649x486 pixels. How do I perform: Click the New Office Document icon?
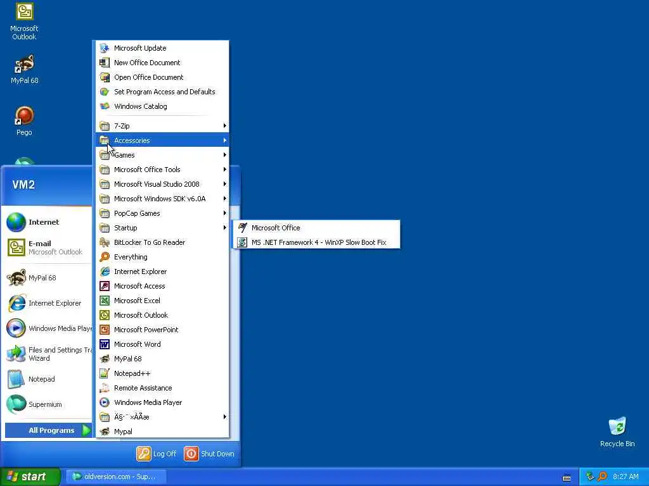[105, 63]
